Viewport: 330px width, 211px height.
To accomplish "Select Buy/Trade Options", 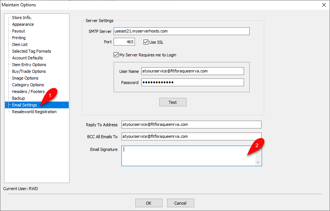I will click(29, 72).
